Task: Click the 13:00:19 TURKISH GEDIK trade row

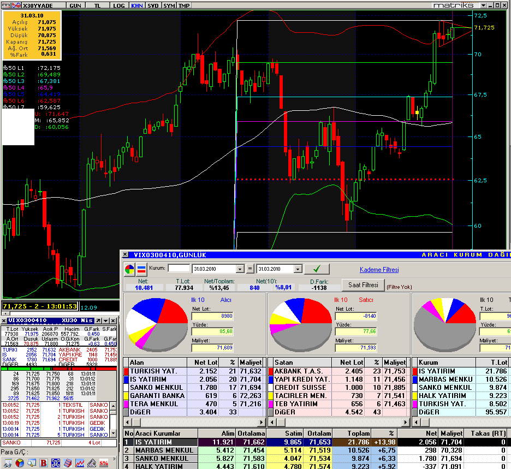Action: pos(55,423)
